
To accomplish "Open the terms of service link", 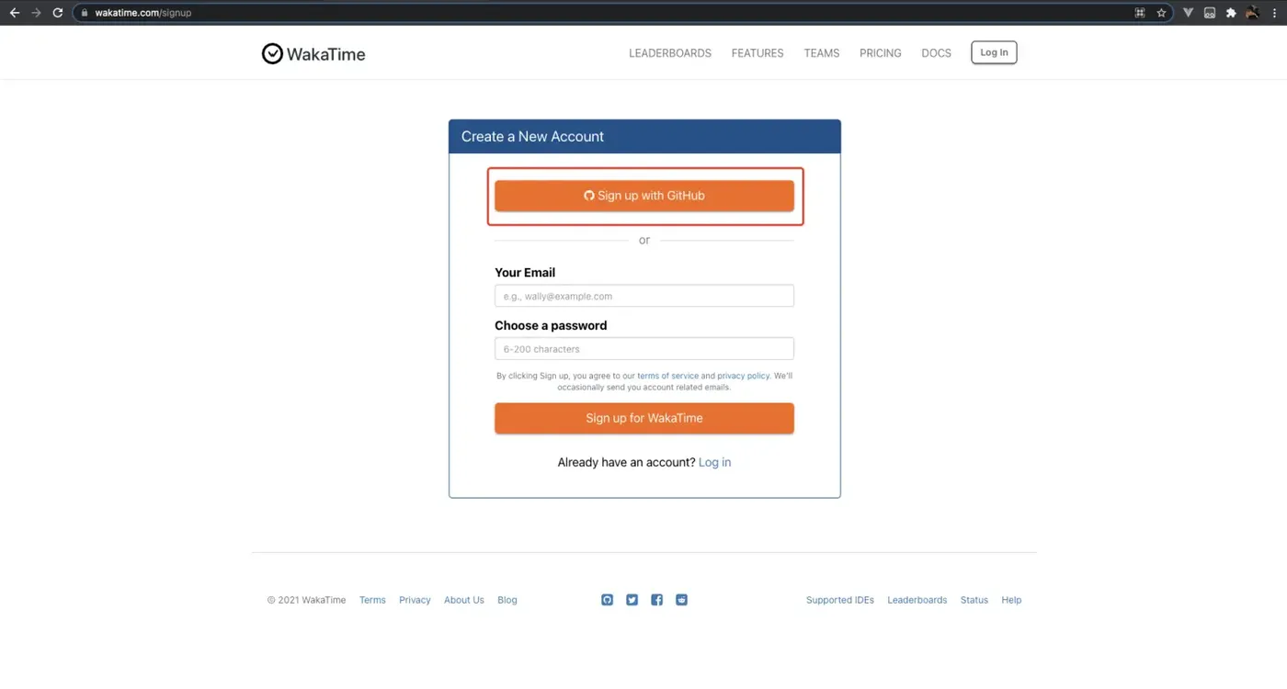I will click(667, 376).
